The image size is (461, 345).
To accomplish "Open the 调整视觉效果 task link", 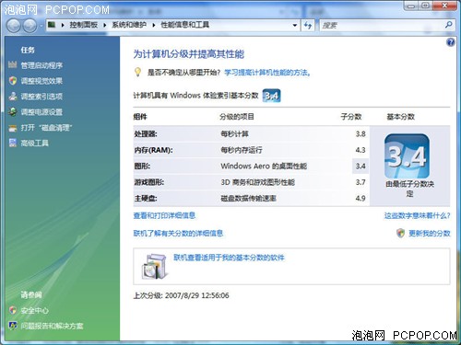I will pyautogui.click(x=41, y=81).
